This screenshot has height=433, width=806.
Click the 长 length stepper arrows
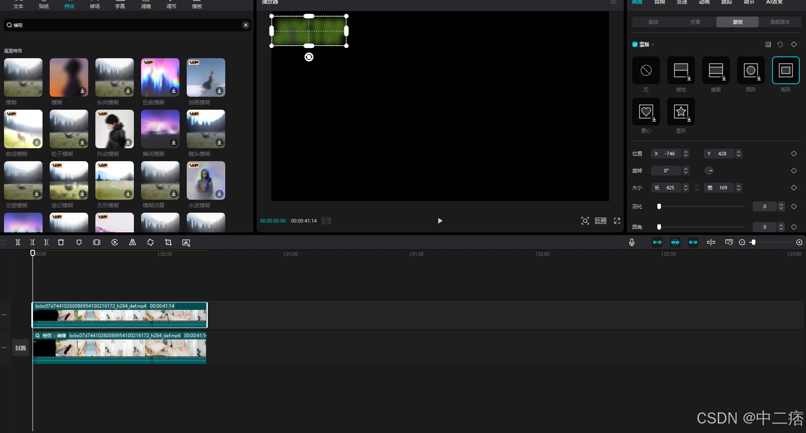point(686,188)
